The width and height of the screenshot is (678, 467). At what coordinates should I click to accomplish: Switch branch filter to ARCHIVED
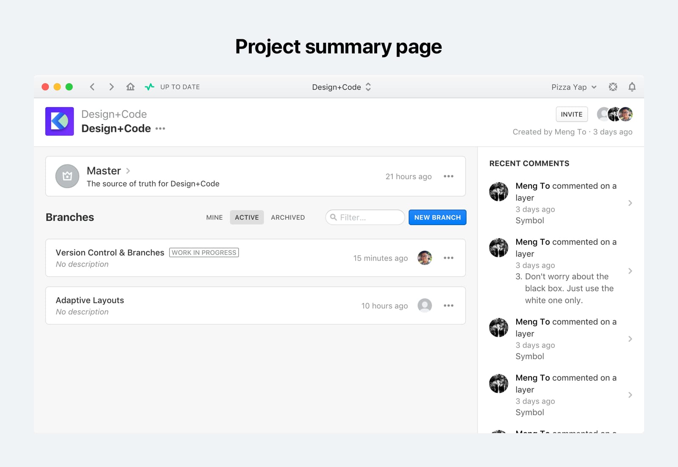coord(288,217)
